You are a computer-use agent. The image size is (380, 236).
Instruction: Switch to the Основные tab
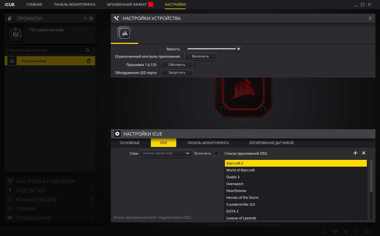pos(130,143)
